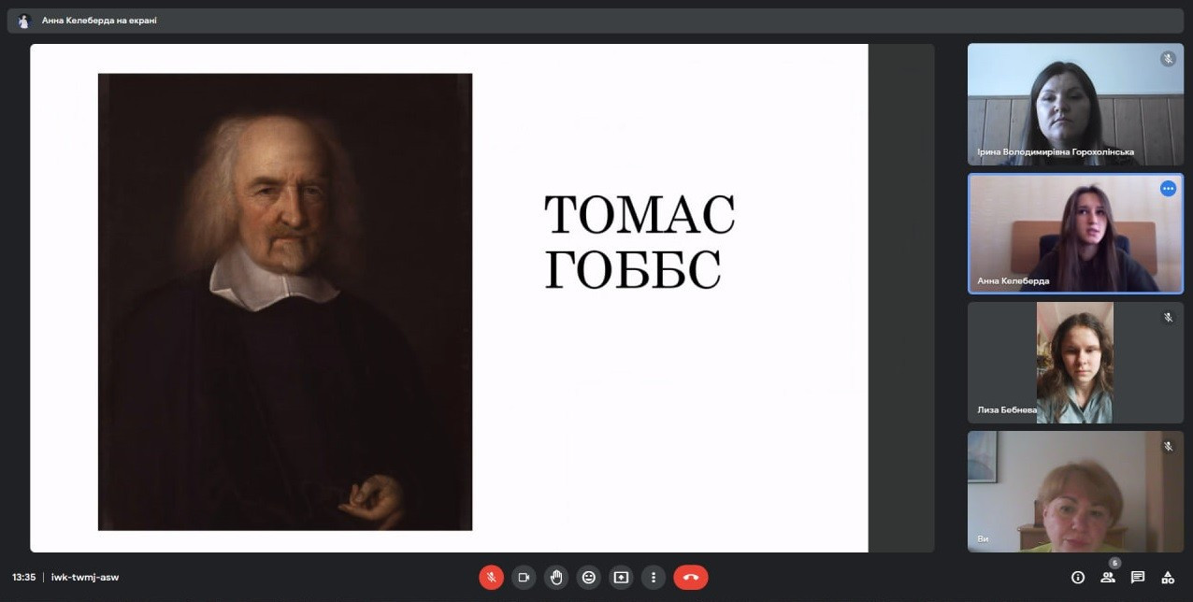
Task: Click the muted mic icon on Ви tile
Action: (1168, 447)
